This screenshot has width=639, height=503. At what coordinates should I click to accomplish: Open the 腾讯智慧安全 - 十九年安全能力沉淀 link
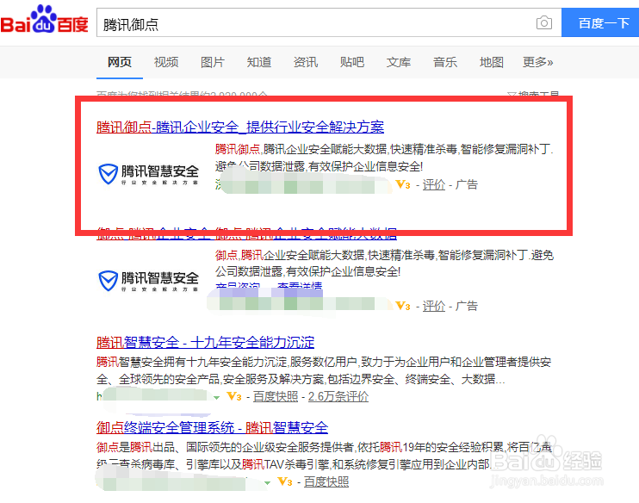(x=205, y=342)
